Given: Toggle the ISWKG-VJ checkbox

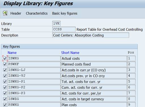Looking at the screenshot, I should [5, 76].
